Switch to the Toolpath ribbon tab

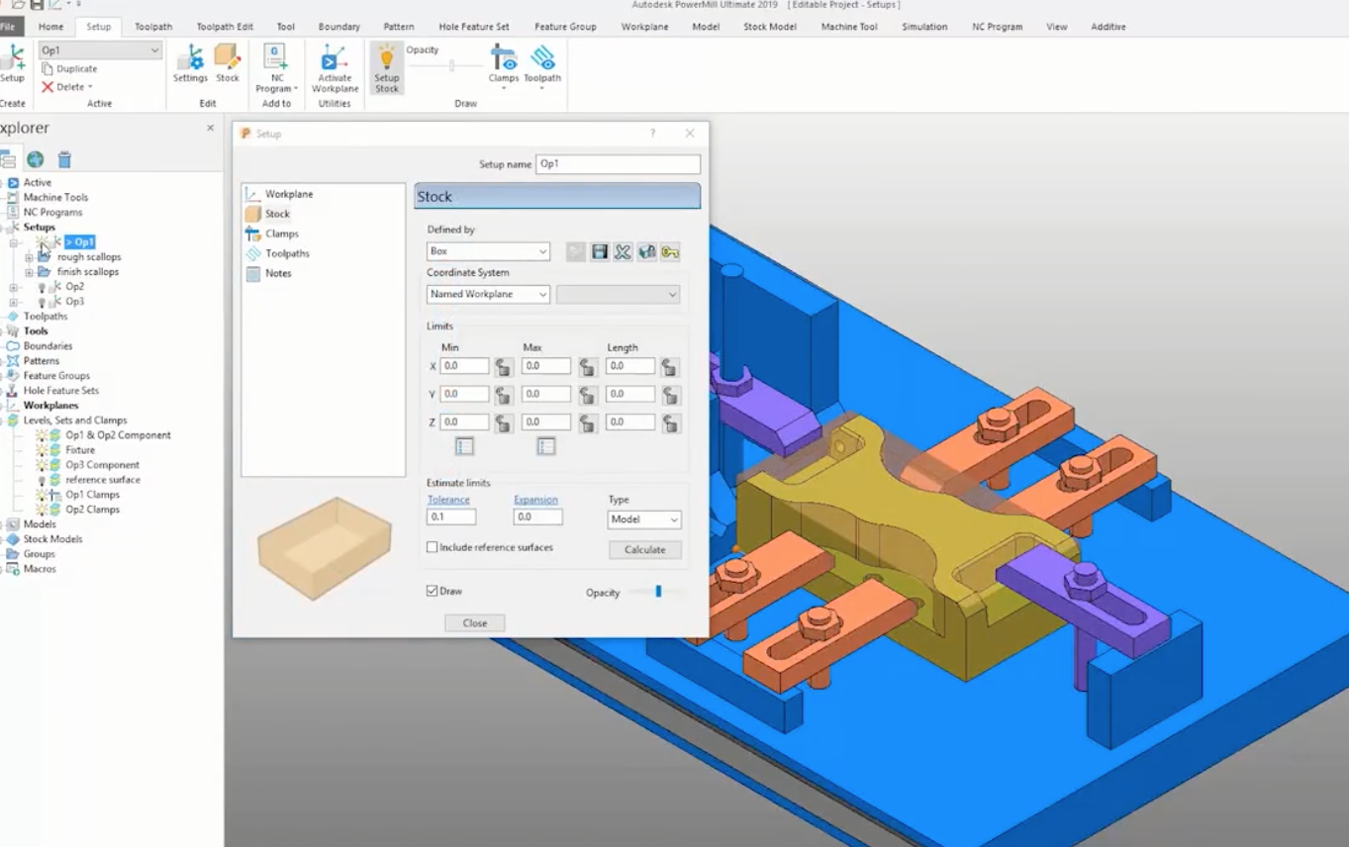click(153, 27)
